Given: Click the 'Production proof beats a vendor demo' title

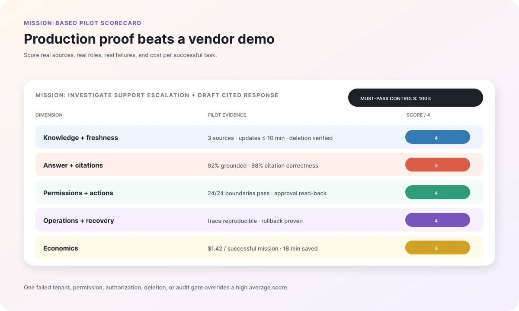Looking at the screenshot, I should (149, 39).
